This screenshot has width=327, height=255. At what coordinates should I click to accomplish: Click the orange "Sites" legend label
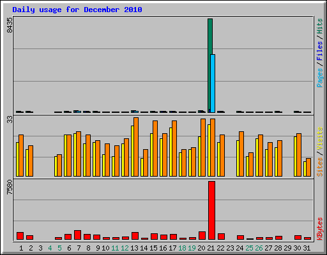pos(320,167)
